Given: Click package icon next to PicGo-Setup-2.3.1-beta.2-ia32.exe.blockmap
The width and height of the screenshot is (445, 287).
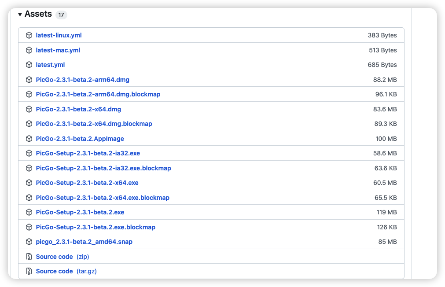Looking at the screenshot, I should pyautogui.click(x=29, y=168).
